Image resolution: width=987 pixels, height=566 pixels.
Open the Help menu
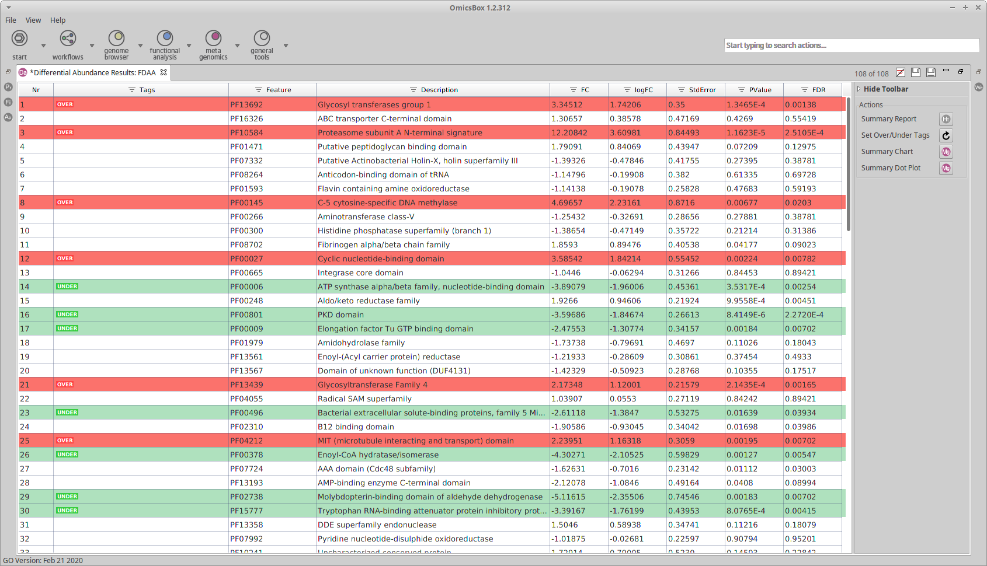coord(58,20)
